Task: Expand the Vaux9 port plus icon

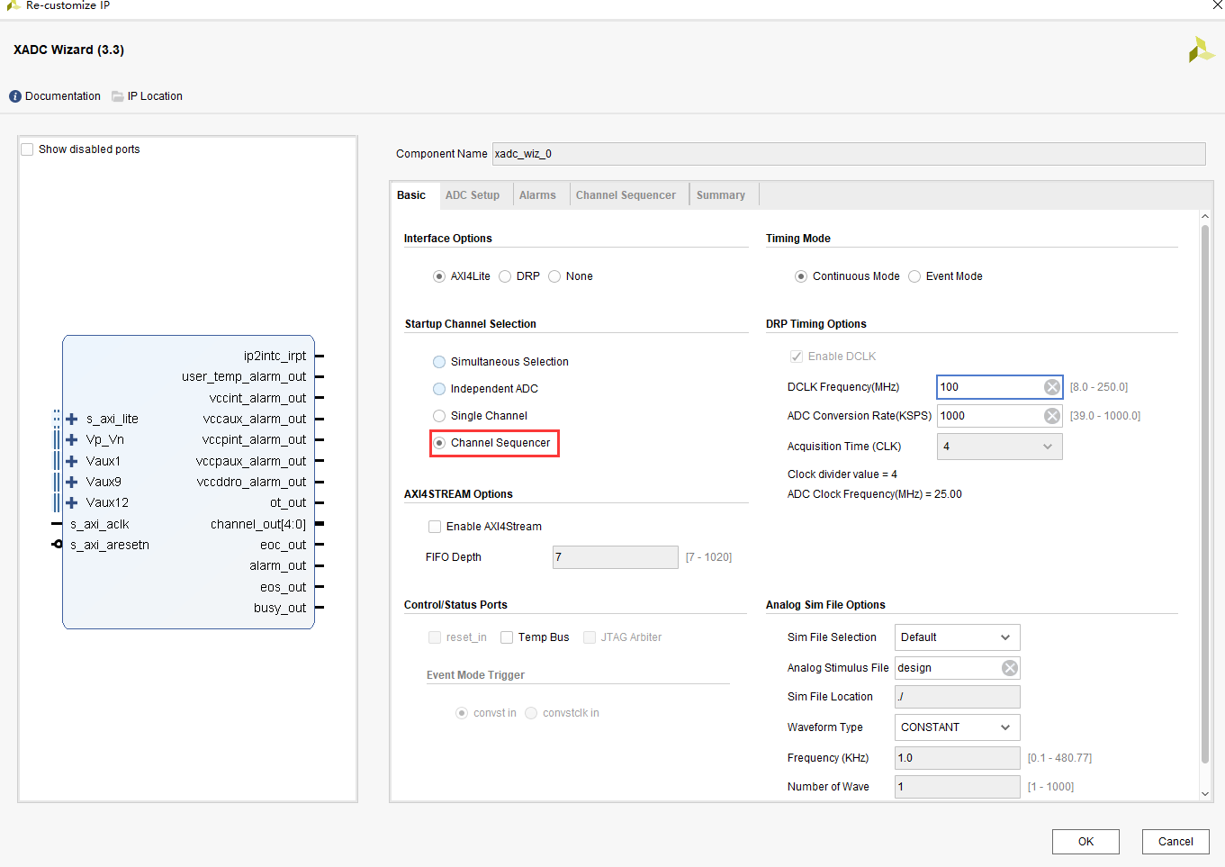Action: [x=72, y=482]
